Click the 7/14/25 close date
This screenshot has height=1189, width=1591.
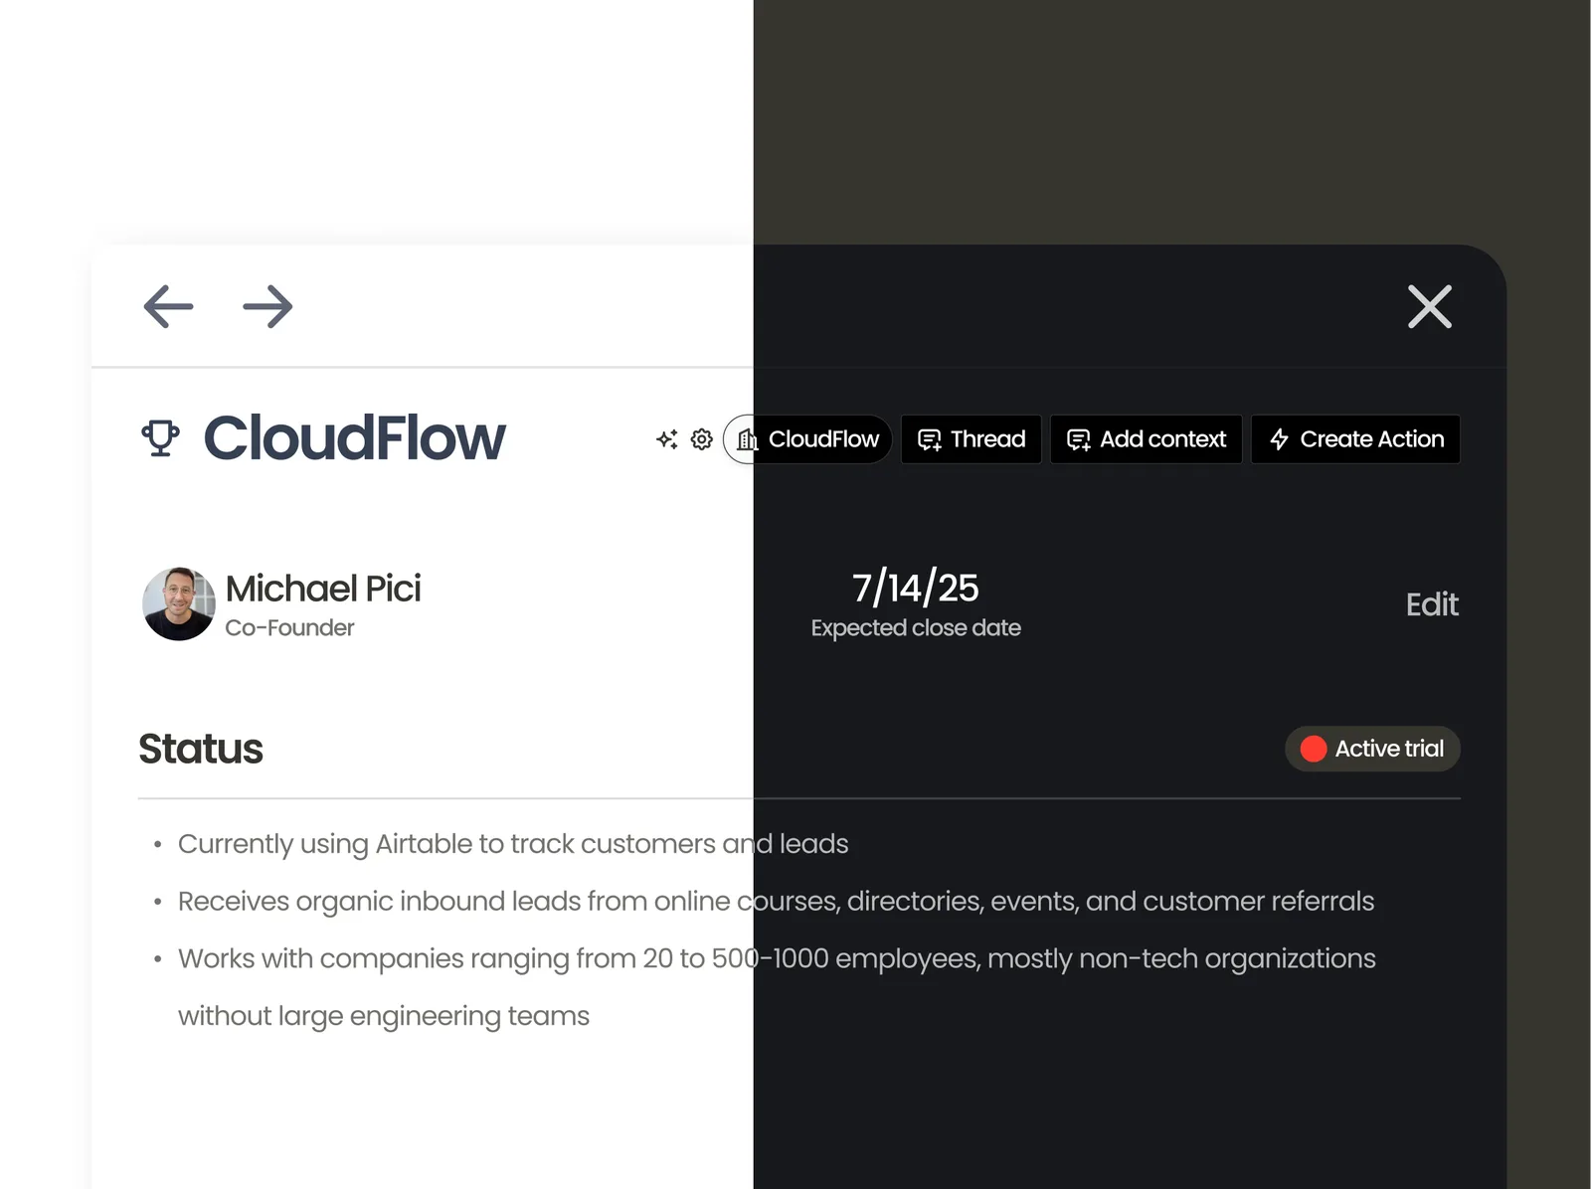(x=916, y=588)
